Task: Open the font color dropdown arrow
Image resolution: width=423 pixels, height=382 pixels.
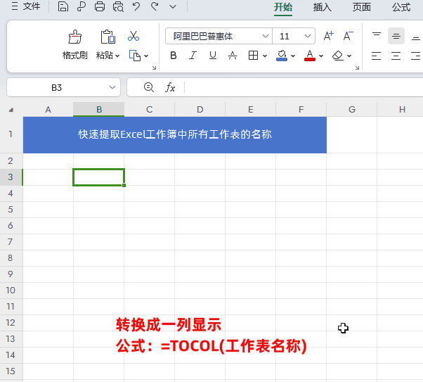Action: tap(321, 56)
